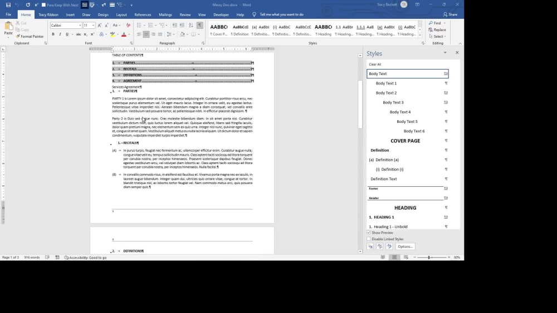Click the Italic button
557x313 pixels.
(x=60, y=34)
